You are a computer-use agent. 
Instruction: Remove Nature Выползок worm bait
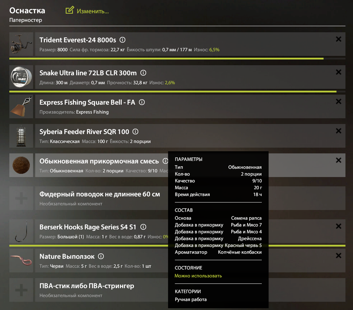coord(338,256)
